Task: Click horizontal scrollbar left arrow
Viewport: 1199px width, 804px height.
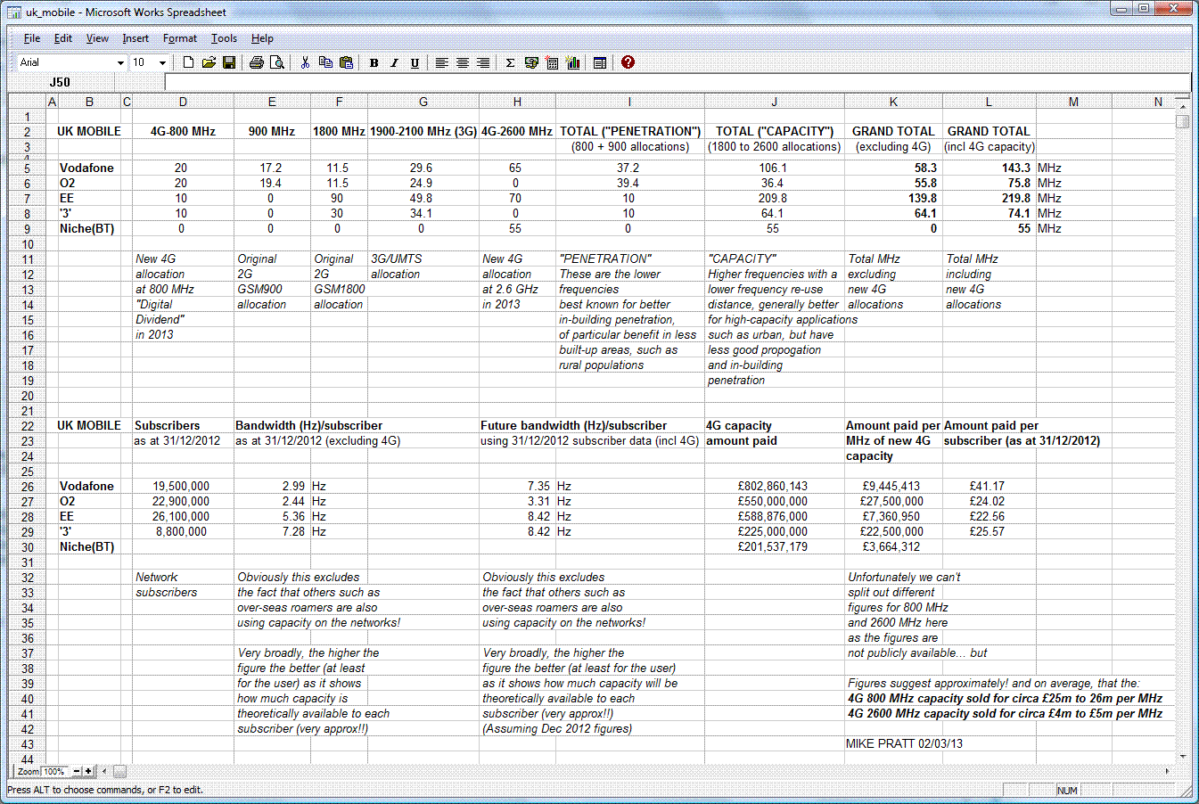Action: (105, 771)
